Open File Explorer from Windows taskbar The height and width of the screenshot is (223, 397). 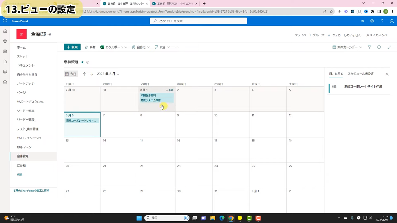[x=213, y=218]
